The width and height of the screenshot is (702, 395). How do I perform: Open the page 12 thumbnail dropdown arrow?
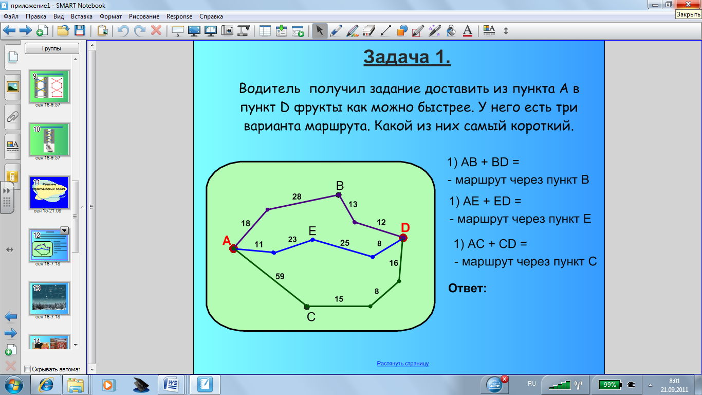(64, 230)
